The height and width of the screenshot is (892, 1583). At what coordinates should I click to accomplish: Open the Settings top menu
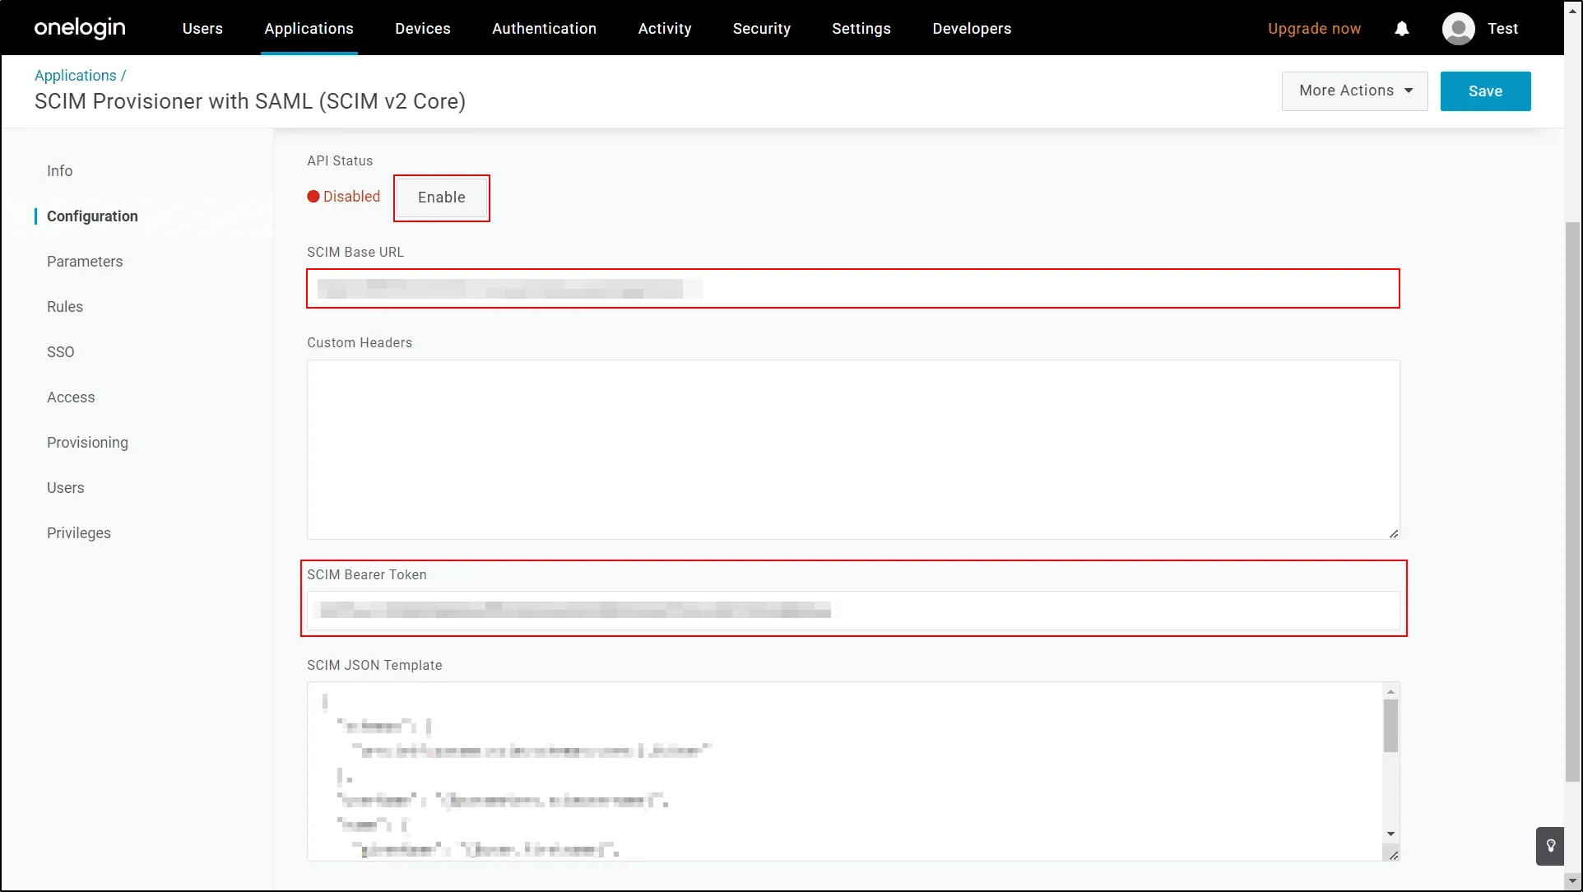coord(861,29)
